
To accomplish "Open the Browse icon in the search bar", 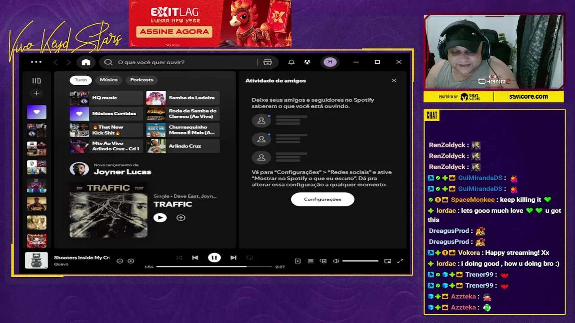I will pos(268,62).
